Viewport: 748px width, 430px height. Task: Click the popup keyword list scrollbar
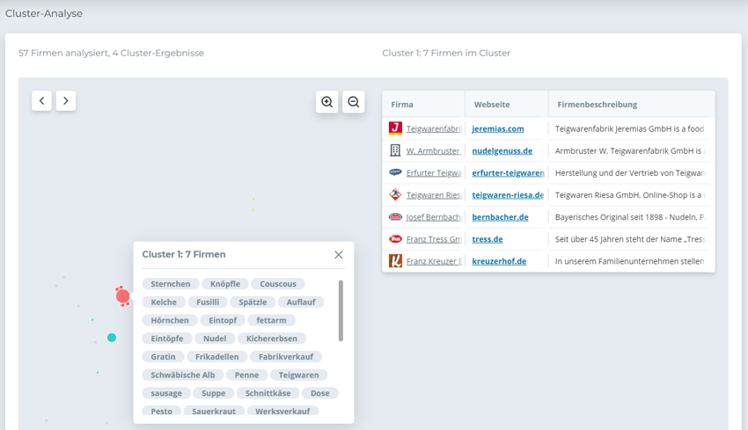click(x=341, y=310)
